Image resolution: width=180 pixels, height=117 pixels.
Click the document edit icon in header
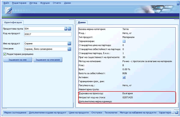(9, 11)
